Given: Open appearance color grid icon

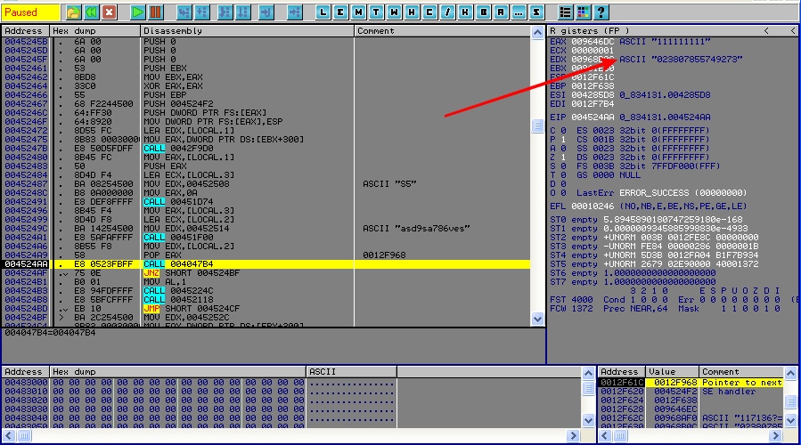Looking at the screenshot, I should point(583,12).
